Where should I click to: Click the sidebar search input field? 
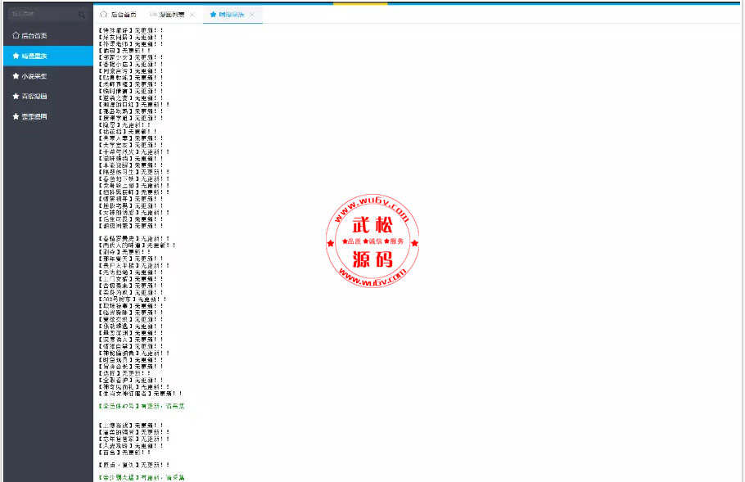pyautogui.click(x=47, y=14)
